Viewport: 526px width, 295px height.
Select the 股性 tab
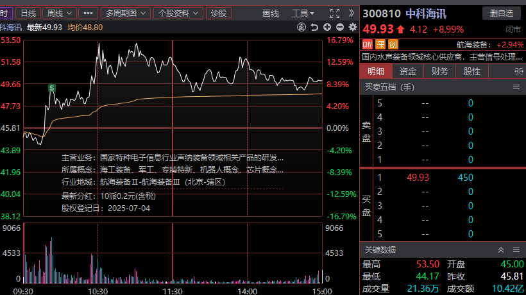[x=471, y=71]
